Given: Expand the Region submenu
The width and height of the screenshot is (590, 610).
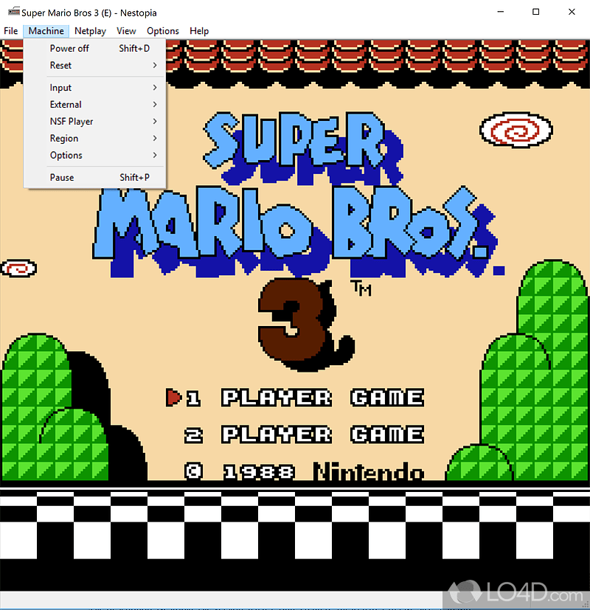Looking at the screenshot, I should click(x=95, y=139).
